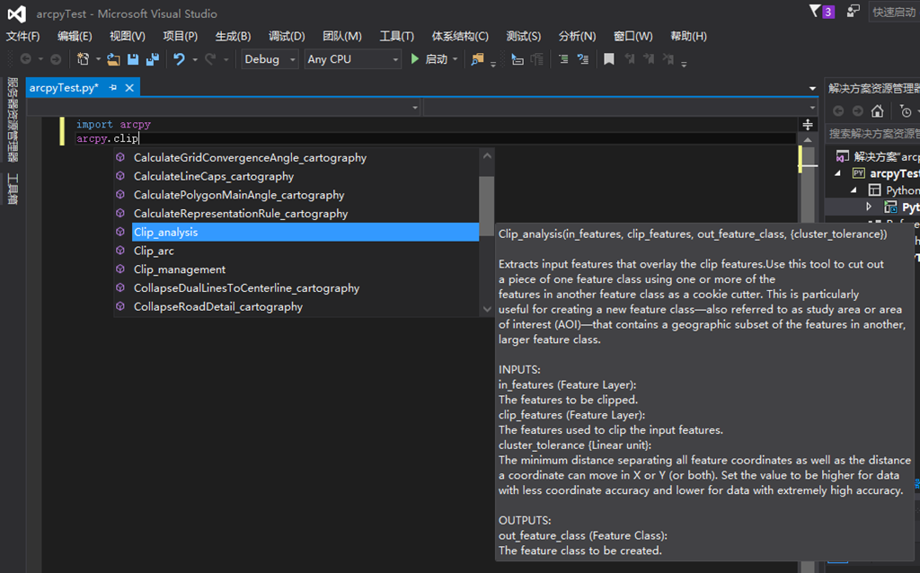The height and width of the screenshot is (573, 920).
Task: Open the 帮助(H) menu
Action: point(688,36)
